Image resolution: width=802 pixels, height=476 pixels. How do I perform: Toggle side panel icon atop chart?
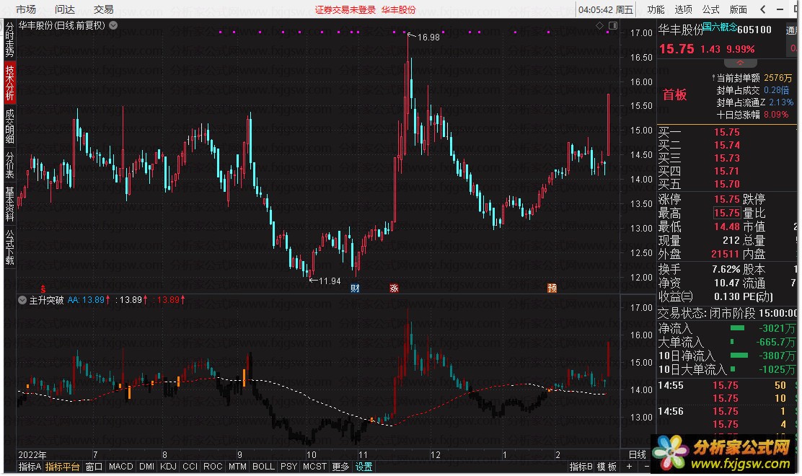pyautogui.click(x=613, y=25)
